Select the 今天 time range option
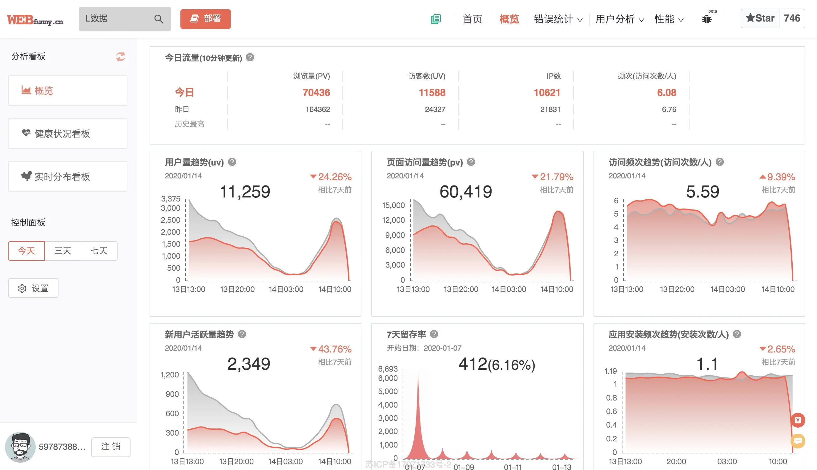Image resolution: width=817 pixels, height=470 pixels. click(x=26, y=251)
